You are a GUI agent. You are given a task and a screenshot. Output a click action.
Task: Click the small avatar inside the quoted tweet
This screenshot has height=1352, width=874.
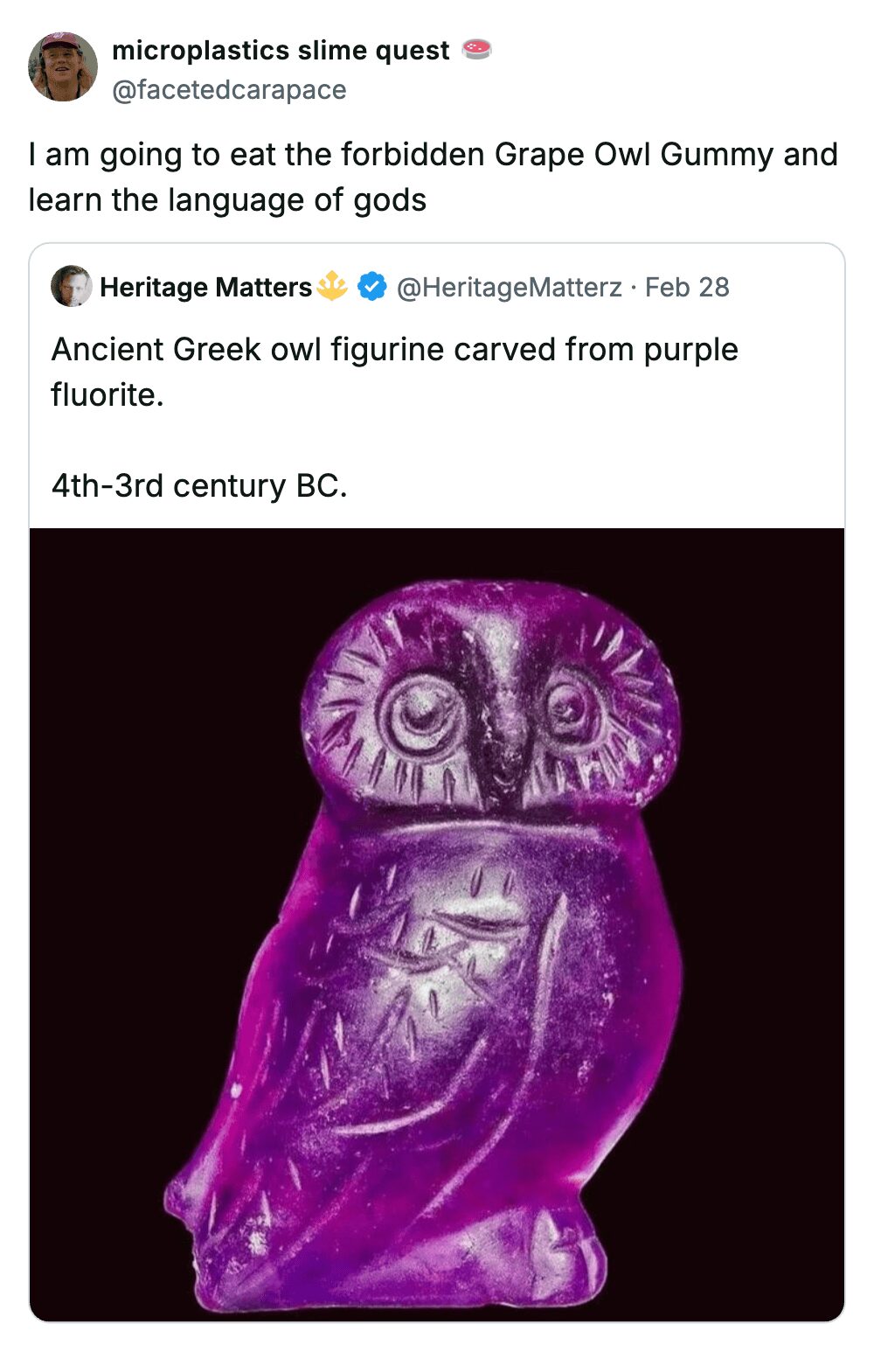click(71, 286)
